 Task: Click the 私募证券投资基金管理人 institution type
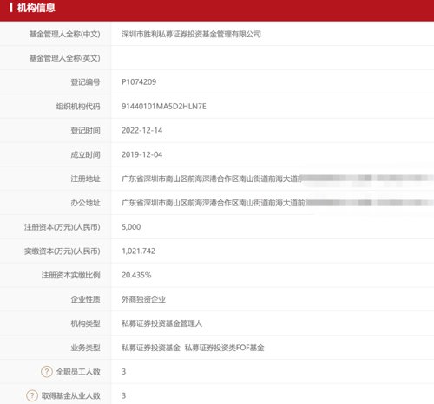[161, 323]
